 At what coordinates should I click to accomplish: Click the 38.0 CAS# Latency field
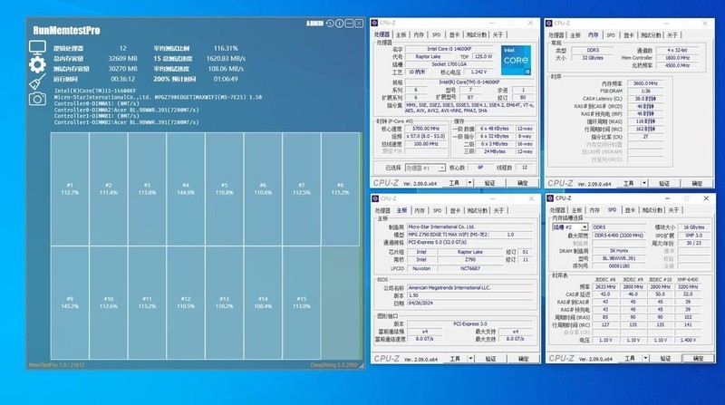645,99
